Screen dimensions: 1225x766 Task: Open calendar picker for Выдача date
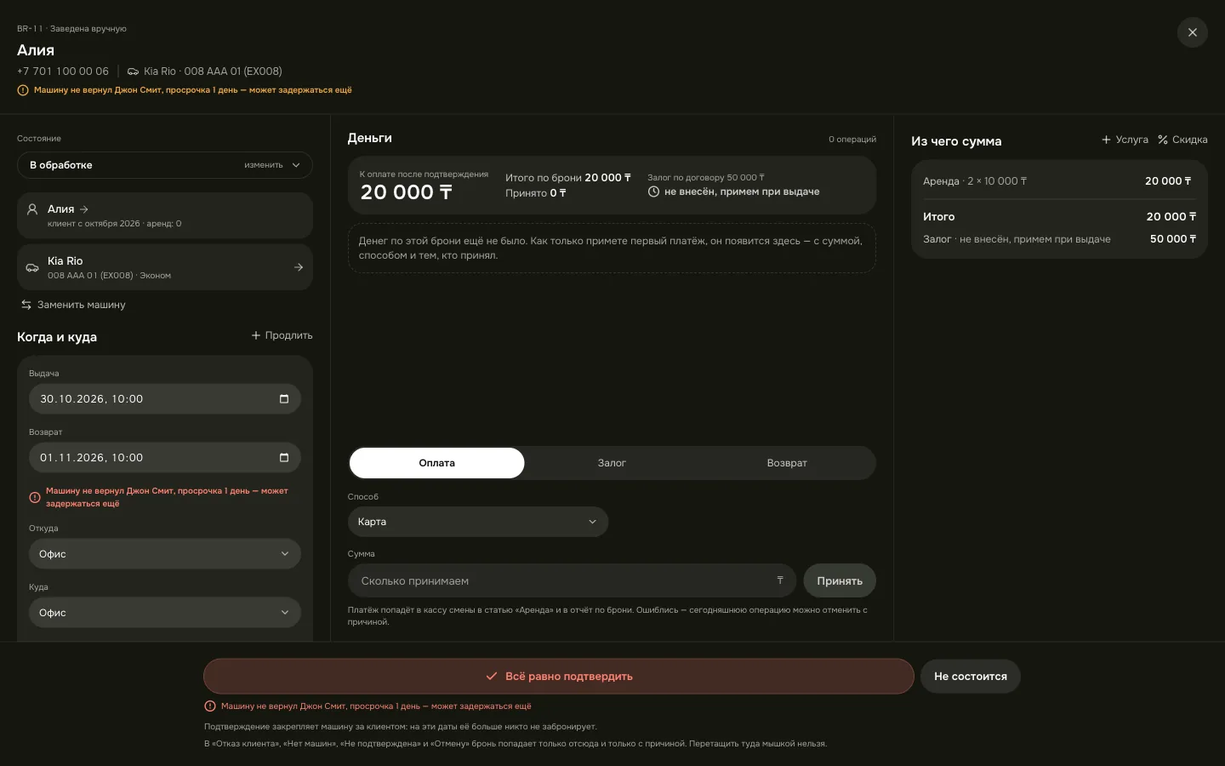[284, 399]
